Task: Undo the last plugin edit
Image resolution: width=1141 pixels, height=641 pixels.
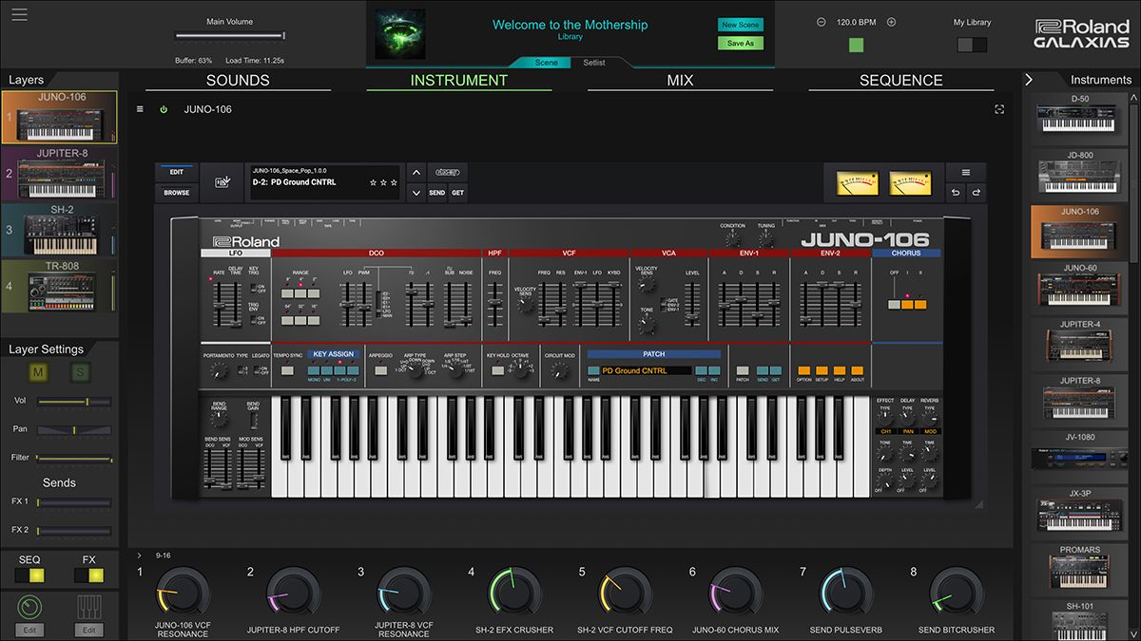Action: pos(956,193)
